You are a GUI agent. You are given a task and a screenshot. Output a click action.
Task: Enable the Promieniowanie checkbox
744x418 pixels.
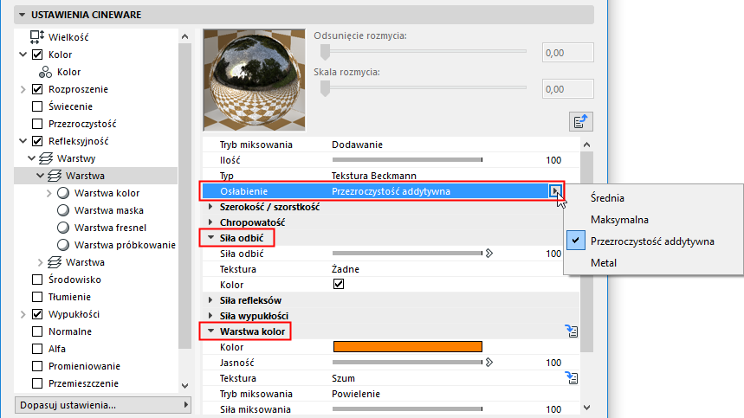point(37,366)
